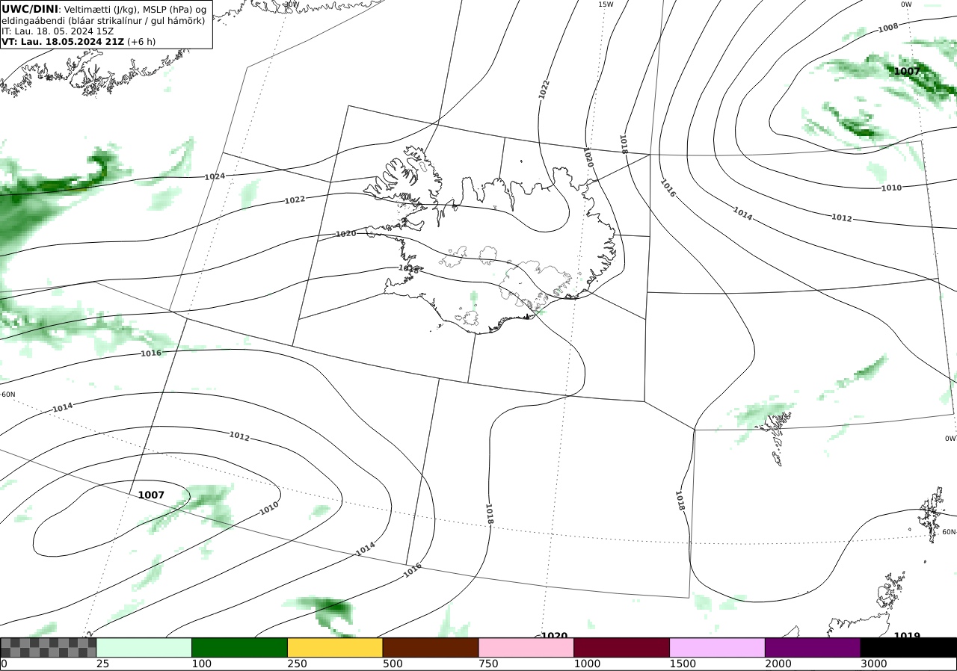957x671 pixels.
Task: Click legend value "1500"
Action: [682, 664]
